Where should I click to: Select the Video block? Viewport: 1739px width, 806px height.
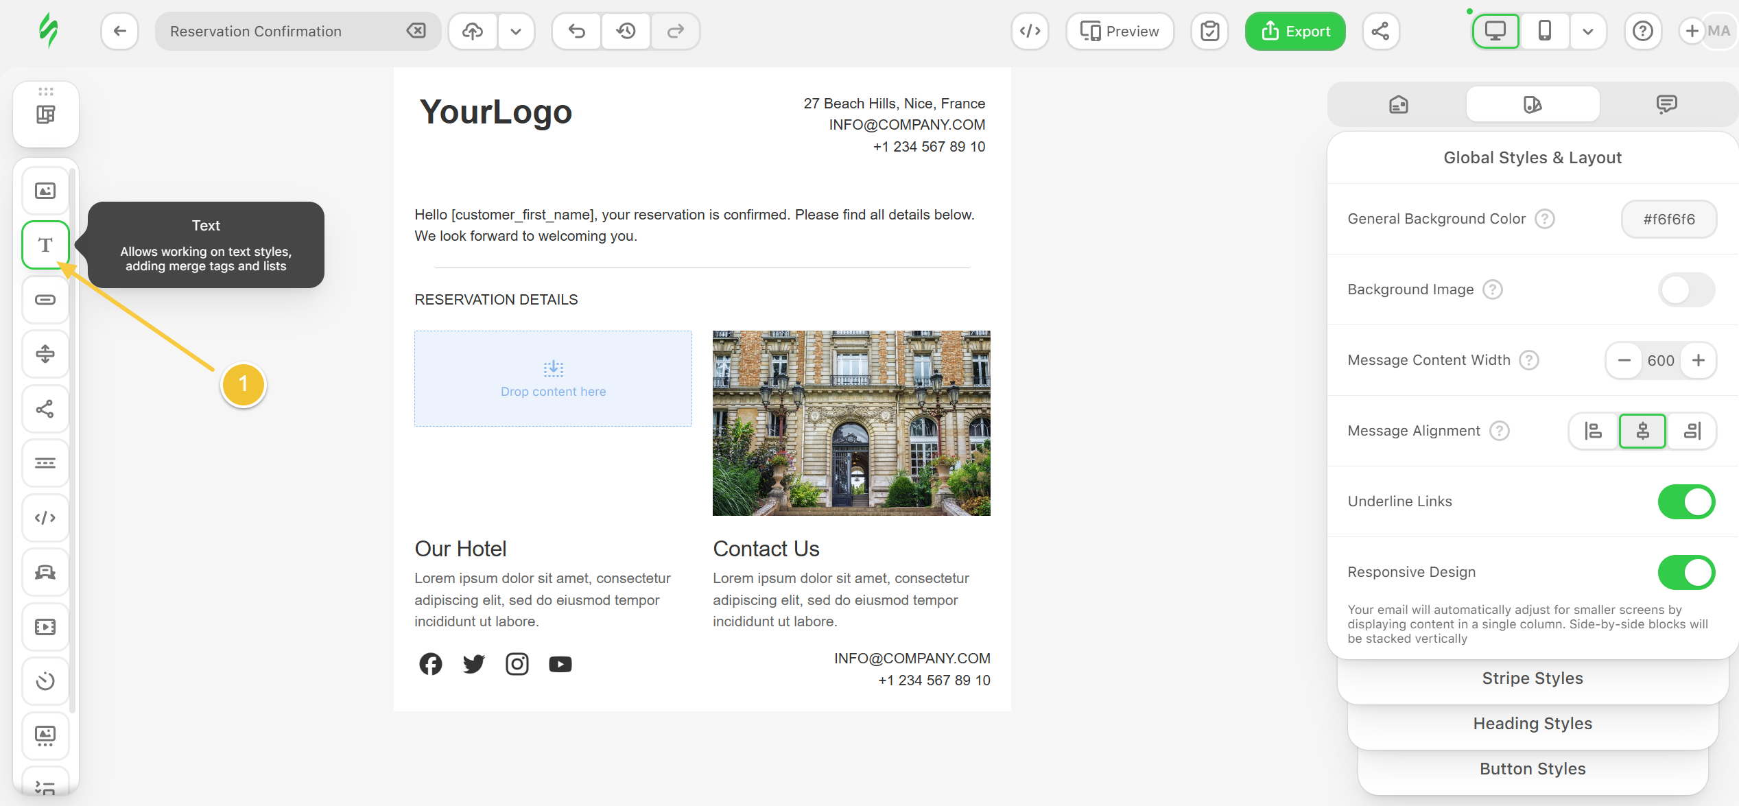[x=45, y=627]
